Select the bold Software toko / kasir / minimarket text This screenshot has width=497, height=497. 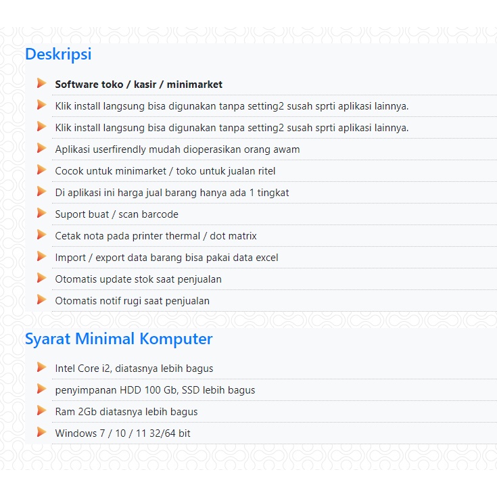139,85
